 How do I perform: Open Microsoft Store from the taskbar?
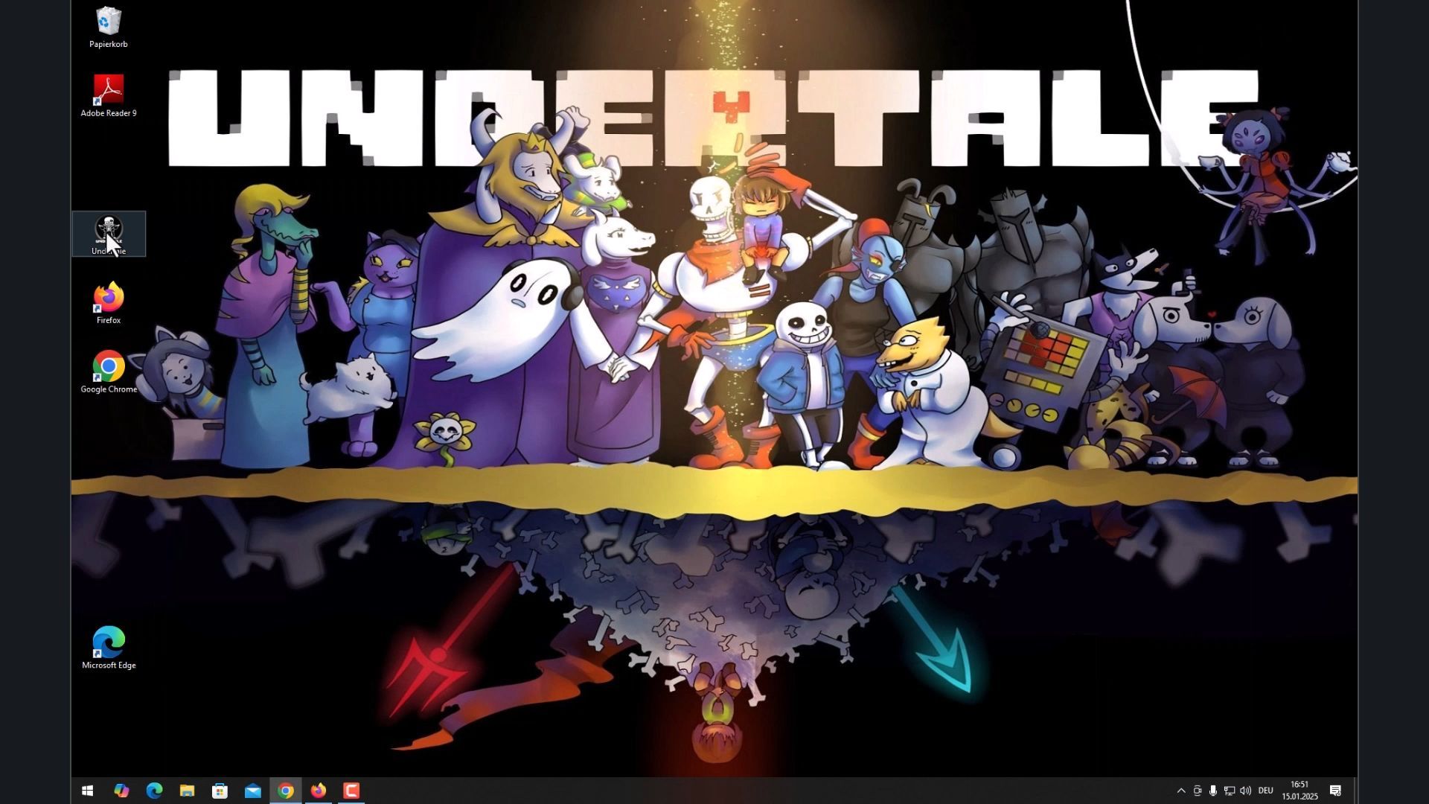coord(220,791)
